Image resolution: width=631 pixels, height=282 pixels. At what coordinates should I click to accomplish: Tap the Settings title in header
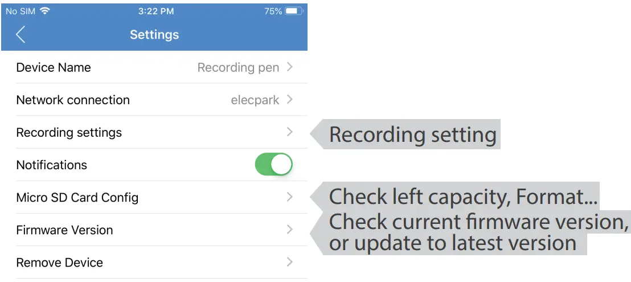154,35
